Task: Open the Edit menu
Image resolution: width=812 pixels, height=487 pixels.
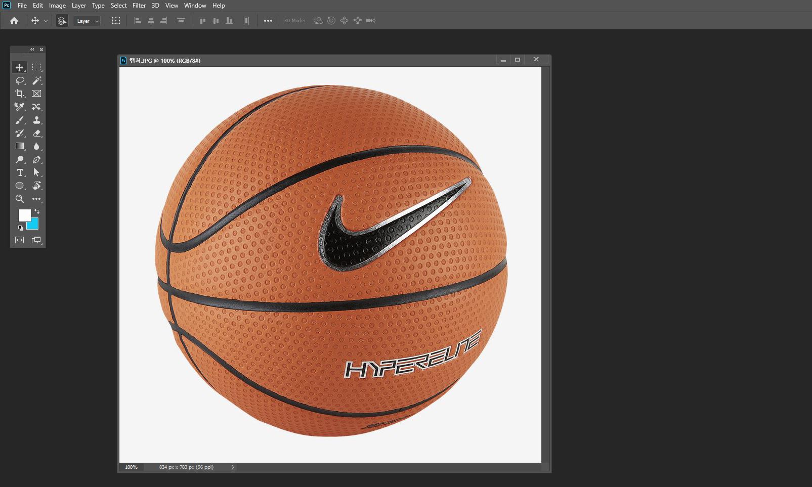Action: pos(38,6)
